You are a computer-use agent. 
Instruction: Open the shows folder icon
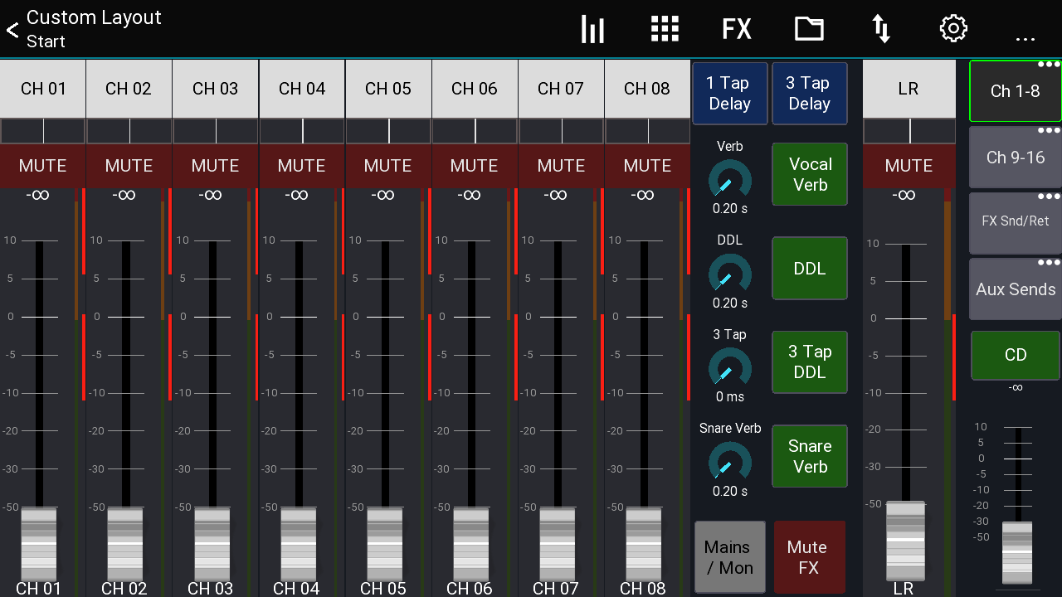pos(809,28)
